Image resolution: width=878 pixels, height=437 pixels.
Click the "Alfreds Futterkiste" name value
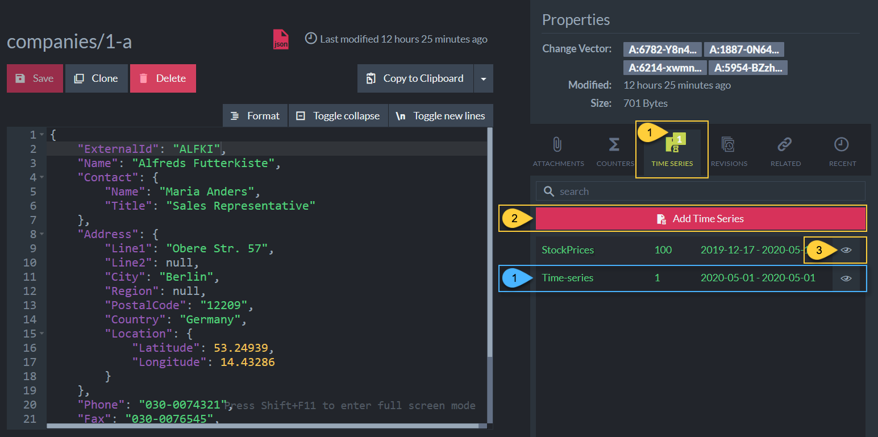point(203,163)
